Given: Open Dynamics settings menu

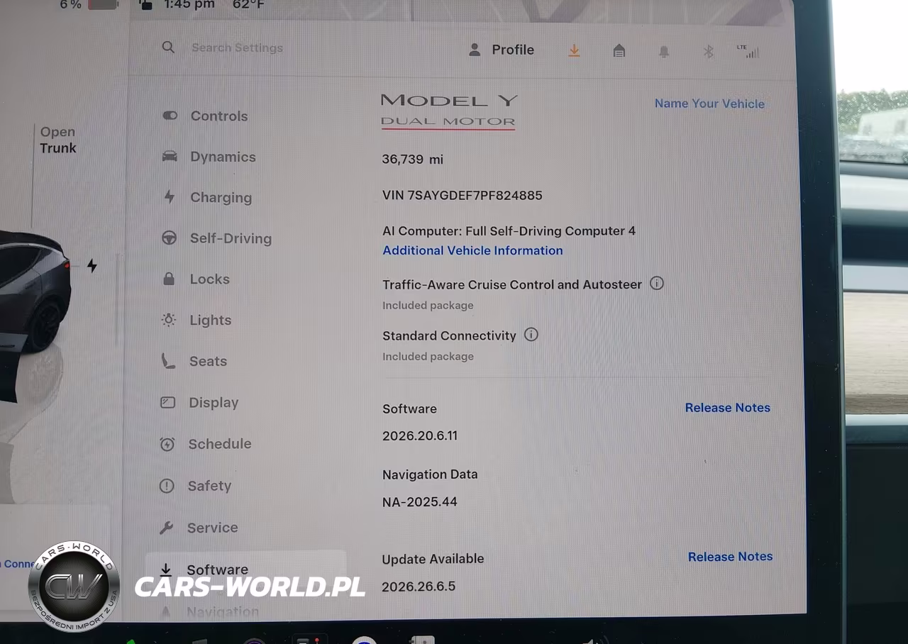Looking at the screenshot, I should tap(209, 157).
